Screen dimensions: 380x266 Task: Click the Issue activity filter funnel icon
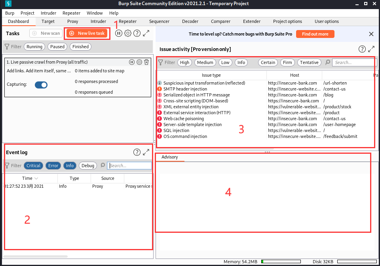point(160,62)
